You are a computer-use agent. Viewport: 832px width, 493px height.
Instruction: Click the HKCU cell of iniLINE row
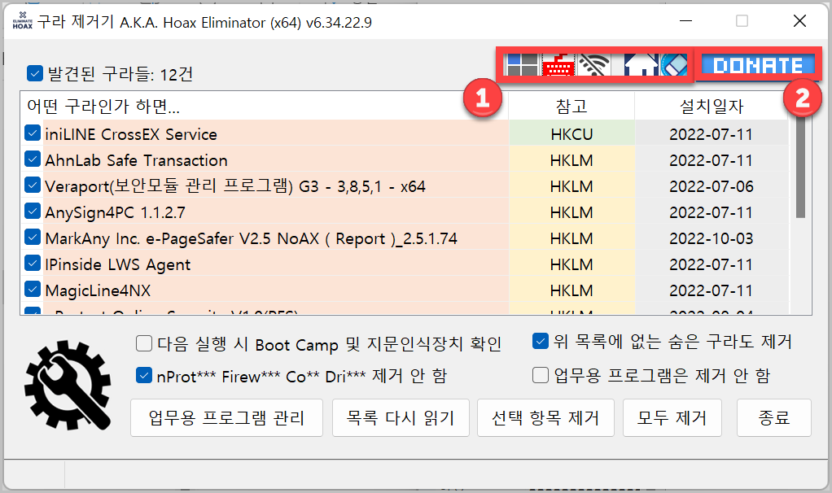coord(571,133)
